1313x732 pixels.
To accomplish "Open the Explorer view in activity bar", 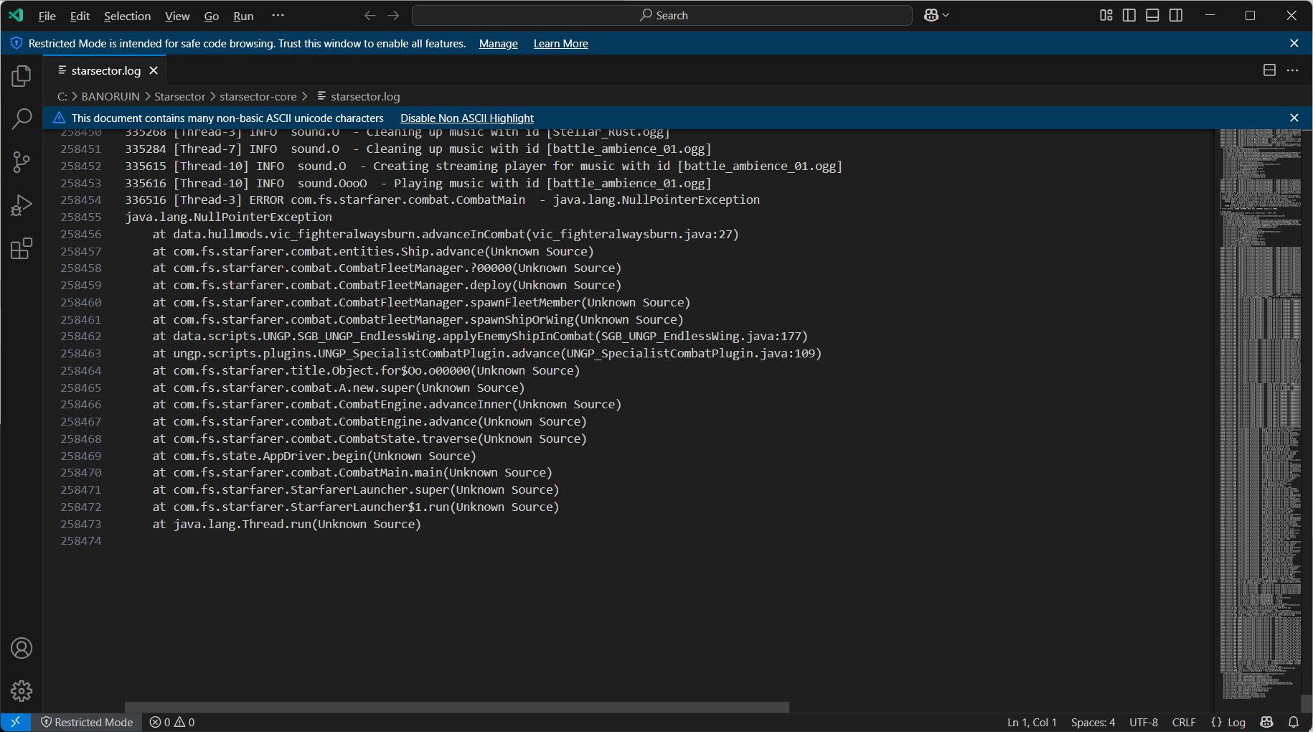I will tap(22, 76).
